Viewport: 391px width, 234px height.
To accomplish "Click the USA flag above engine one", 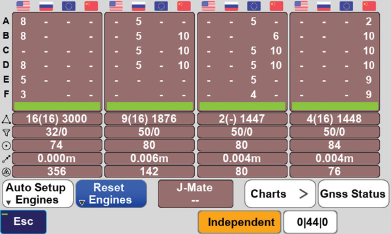I will pos(23,6).
